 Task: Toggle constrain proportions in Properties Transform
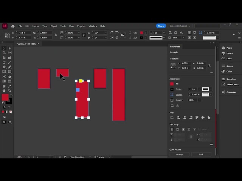[x=209, y=66]
